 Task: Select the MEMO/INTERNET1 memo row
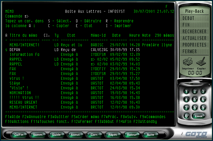pos(25,45)
